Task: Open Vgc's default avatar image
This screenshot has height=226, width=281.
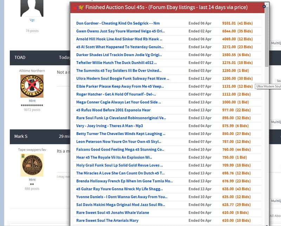Action: tap(32, 8)
